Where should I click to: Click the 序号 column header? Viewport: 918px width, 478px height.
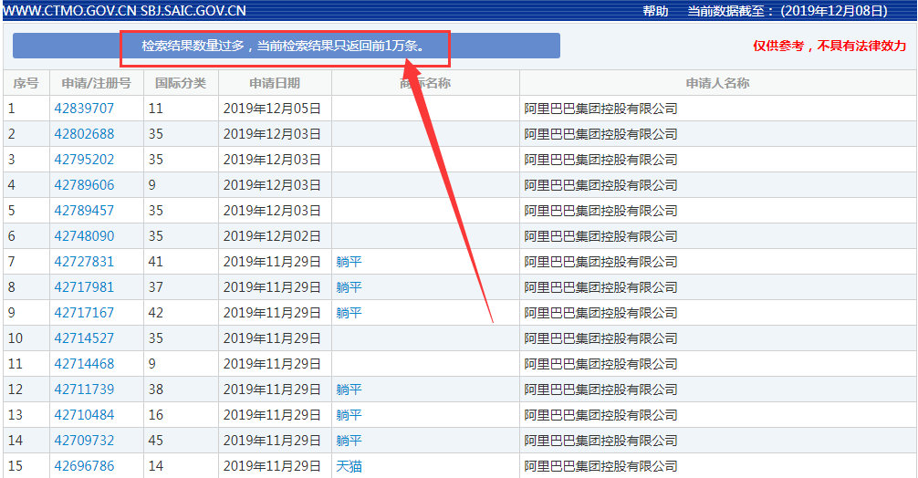point(26,83)
